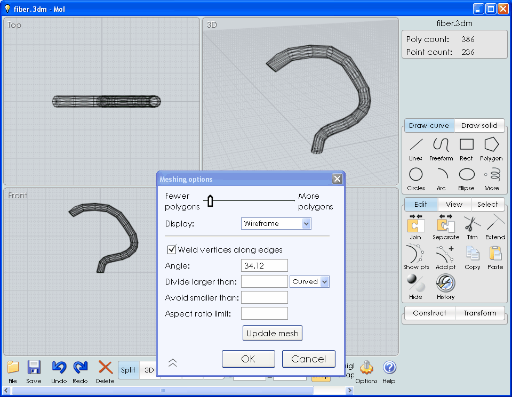This screenshot has width=512, height=397.
Task: Toggle the Split view button
Action: [128, 370]
